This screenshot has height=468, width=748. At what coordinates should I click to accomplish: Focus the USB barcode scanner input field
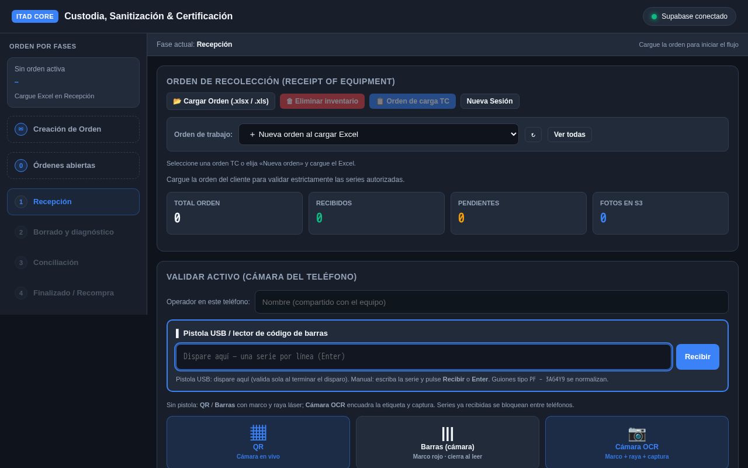click(424, 357)
